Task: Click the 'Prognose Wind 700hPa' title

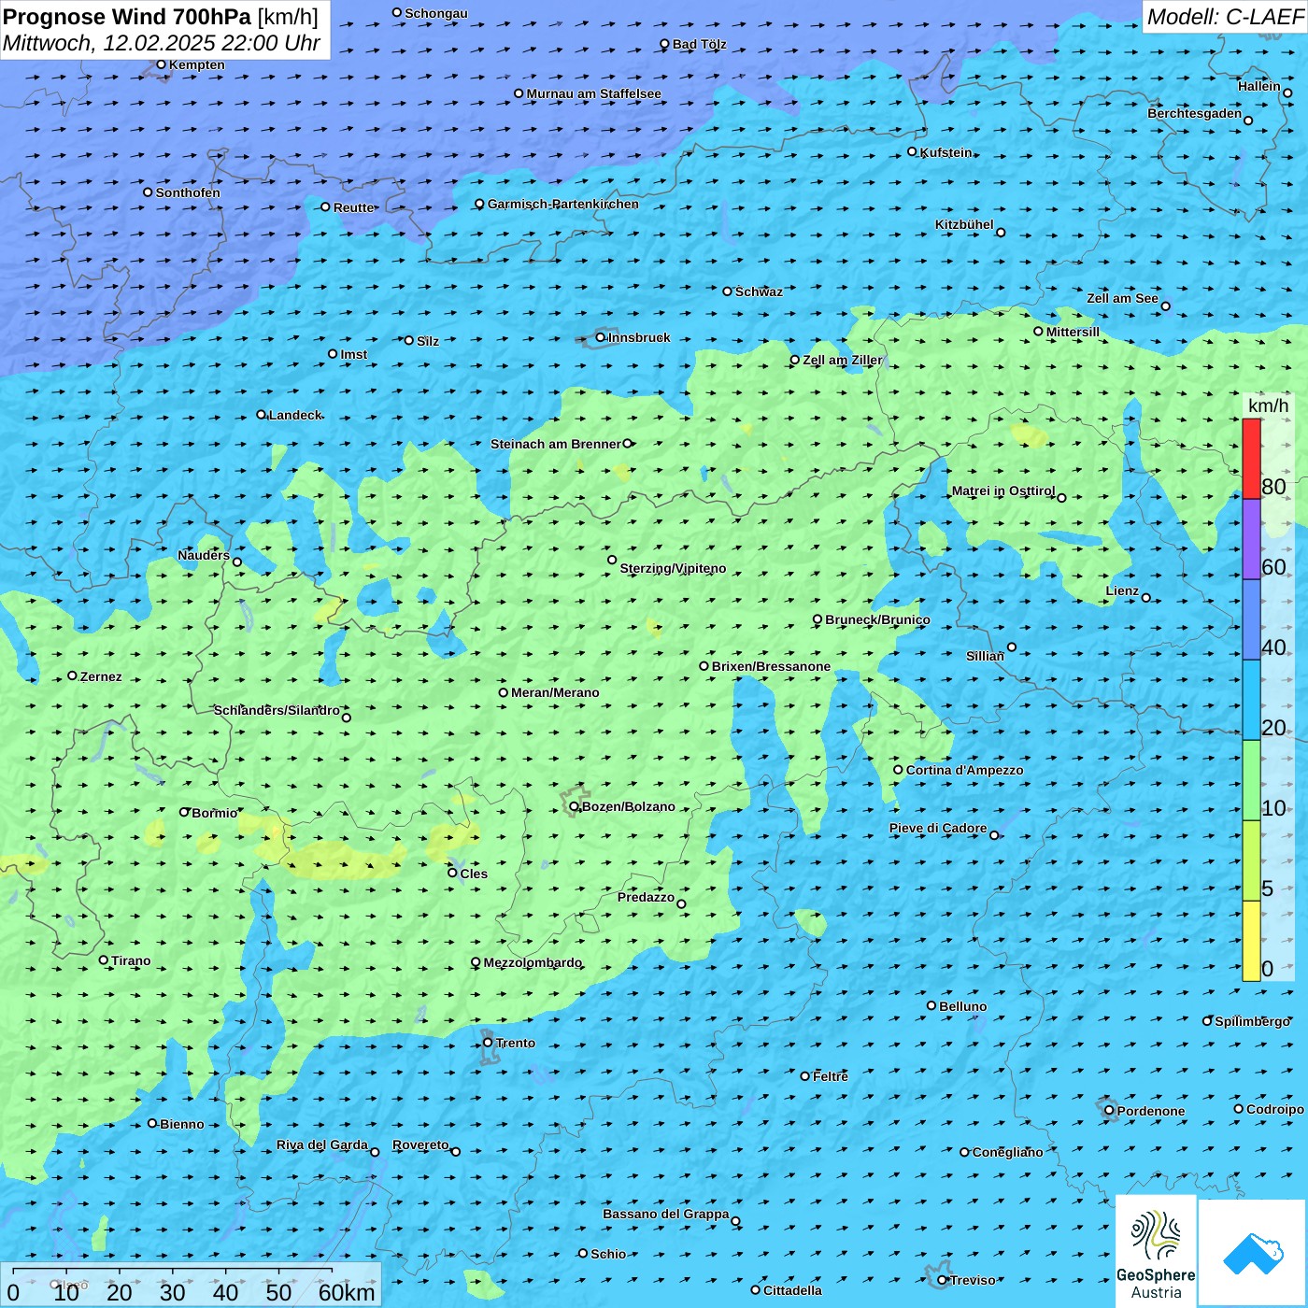Action: [127, 17]
